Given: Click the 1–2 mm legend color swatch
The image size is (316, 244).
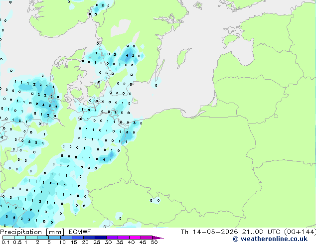Looking at the screenshot, I should point(31,238).
